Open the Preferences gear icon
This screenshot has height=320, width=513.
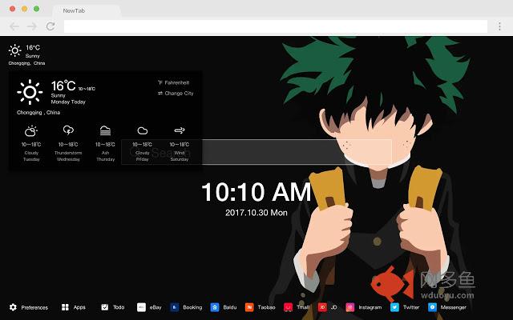[13, 307]
